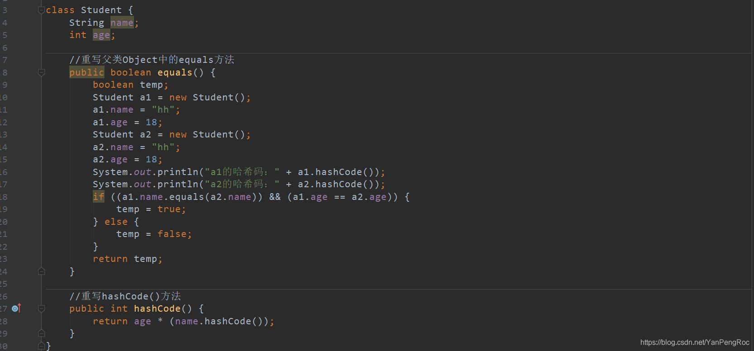The height and width of the screenshot is (351, 754).
Task: Click 'Student a2 = new Student();' line
Action: [x=172, y=134]
